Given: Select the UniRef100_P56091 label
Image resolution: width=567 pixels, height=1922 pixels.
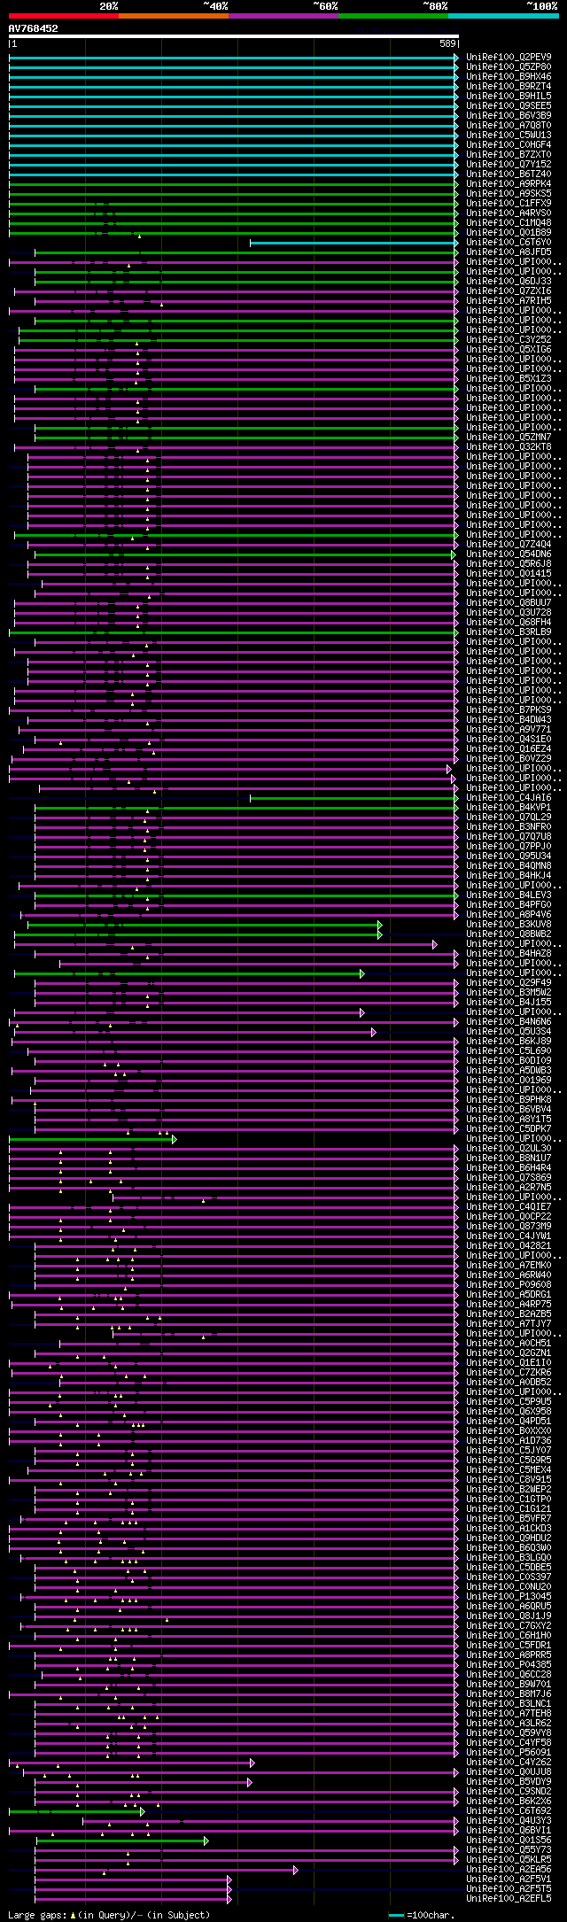Looking at the screenshot, I should pos(509,1752).
